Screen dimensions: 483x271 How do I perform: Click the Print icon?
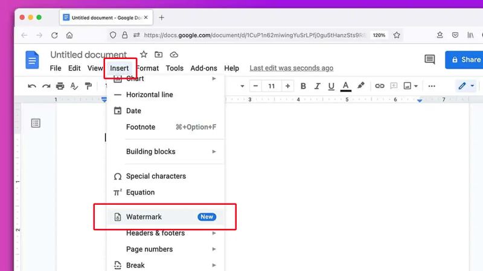point(60,86)
